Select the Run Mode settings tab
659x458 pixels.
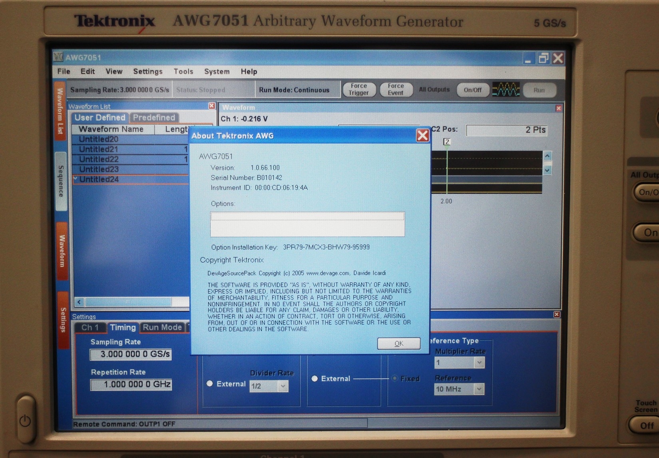(162, 327)
